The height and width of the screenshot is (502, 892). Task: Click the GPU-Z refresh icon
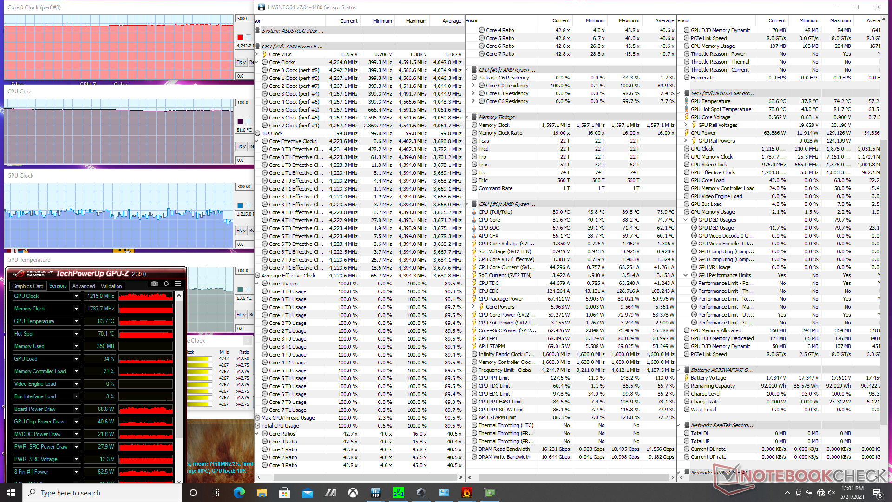click(166, 284)
